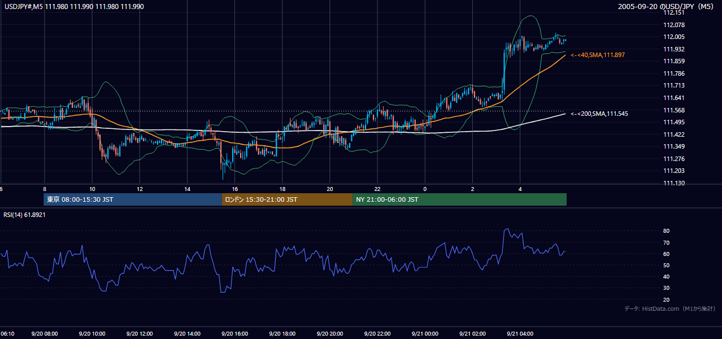Click hour mark 0 under the price chart

click(425, 189)
